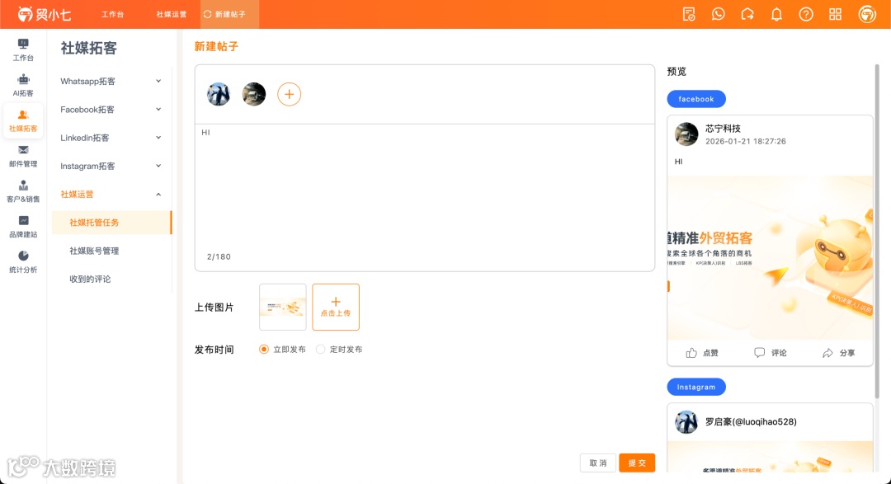
Task: Switch to 工作台 top tab
Action: 112,14
